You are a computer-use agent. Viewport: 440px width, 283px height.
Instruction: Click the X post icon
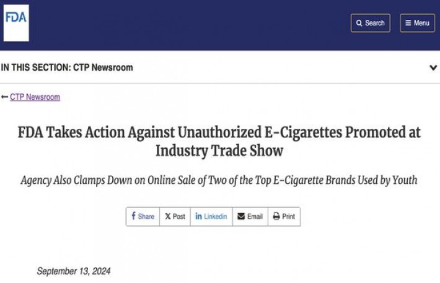tap(167, 216)
